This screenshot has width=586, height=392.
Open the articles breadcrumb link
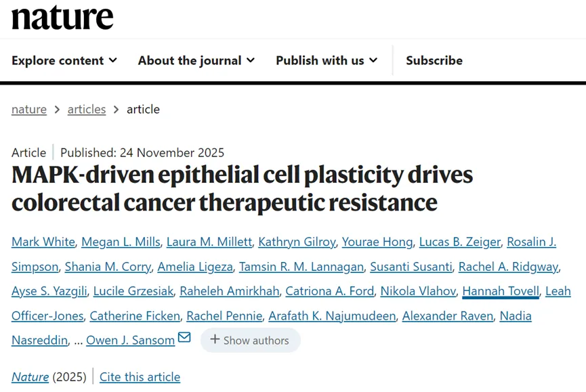point(87,109)
